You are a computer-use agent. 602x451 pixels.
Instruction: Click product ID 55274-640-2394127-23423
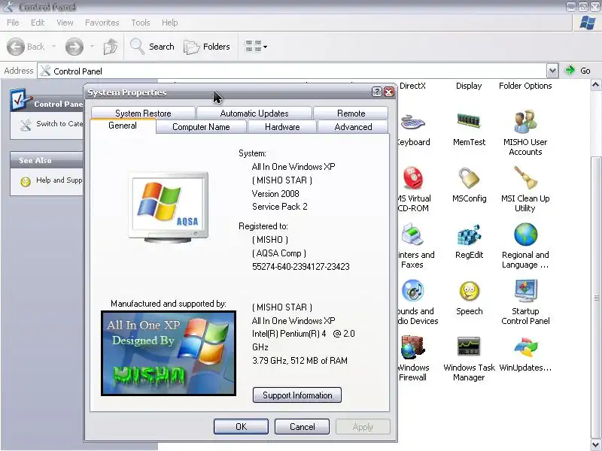[300, 267]
